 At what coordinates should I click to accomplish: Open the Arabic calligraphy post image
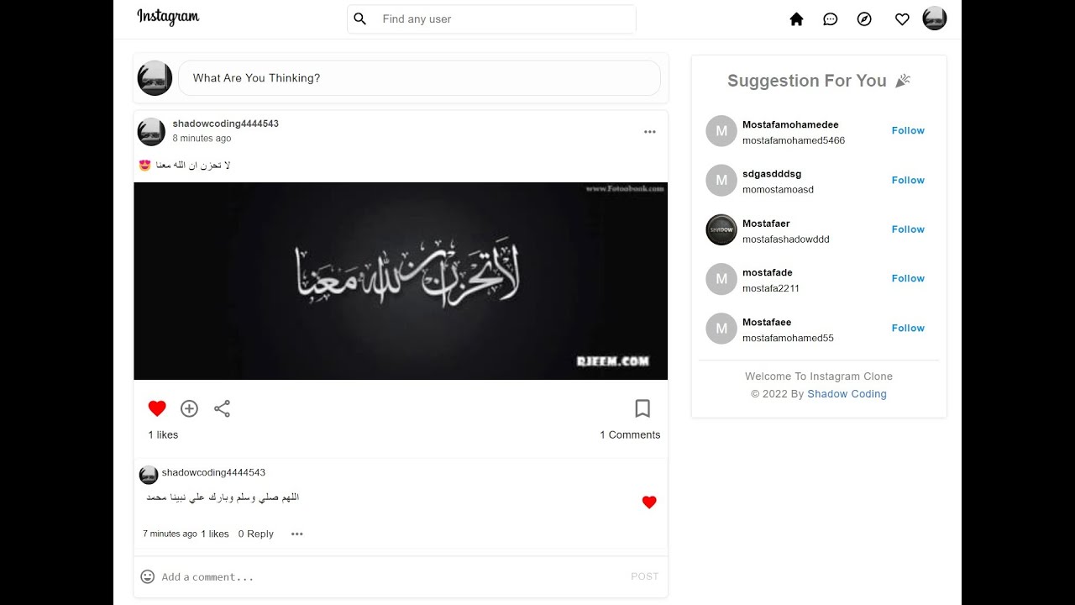tap(401, 281)
